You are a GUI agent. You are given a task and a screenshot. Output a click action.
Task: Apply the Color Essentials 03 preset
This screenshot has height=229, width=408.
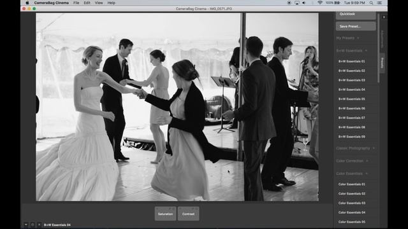click(x=351, y=203)
